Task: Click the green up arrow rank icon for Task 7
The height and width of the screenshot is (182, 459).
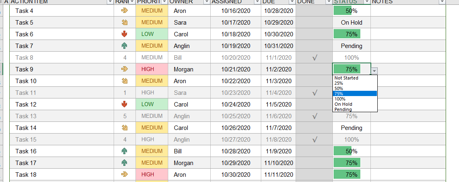Action: click(125, 46)
